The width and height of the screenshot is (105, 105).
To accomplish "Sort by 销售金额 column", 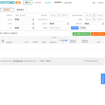I will [53, 42].
